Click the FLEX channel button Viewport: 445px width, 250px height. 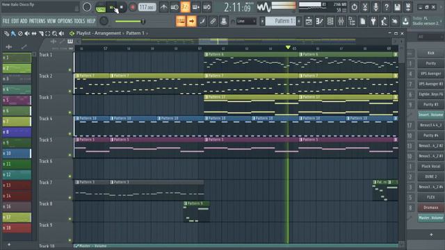430,197
